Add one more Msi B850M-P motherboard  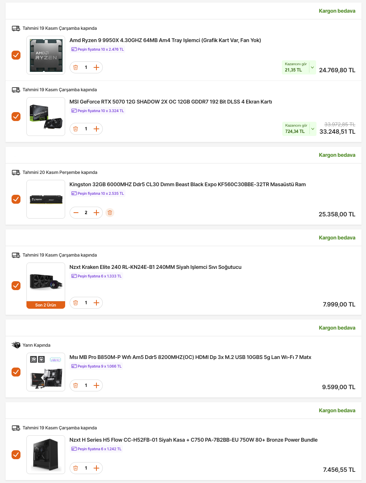[96, 385]
